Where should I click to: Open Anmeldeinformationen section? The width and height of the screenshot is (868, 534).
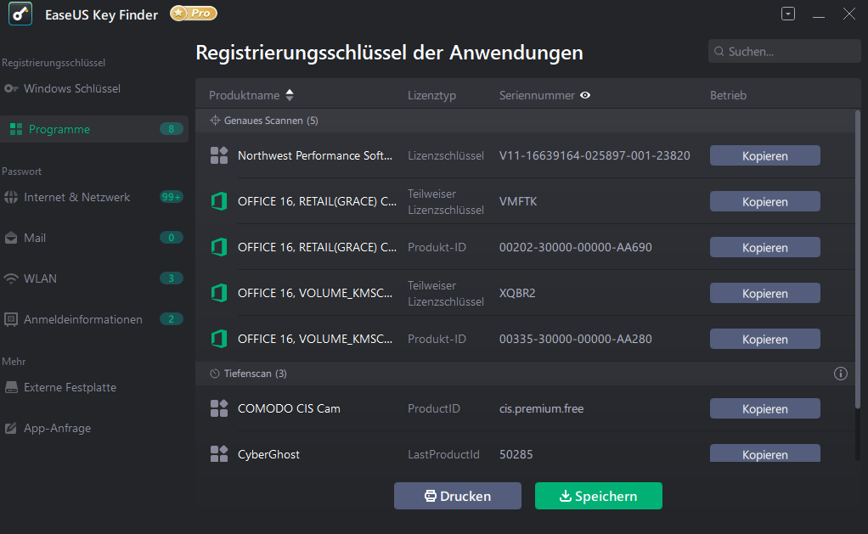tap(83, 319)
